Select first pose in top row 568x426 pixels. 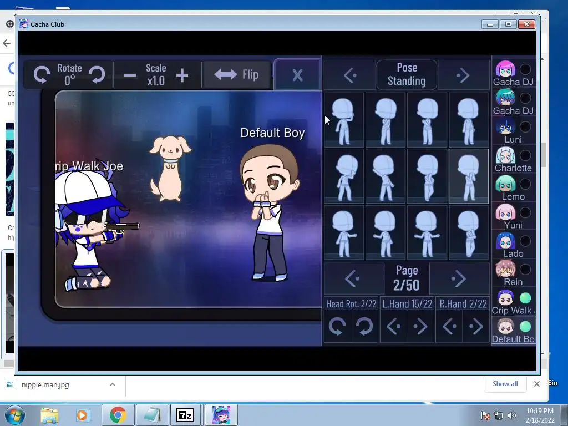(x=344, y=120)
